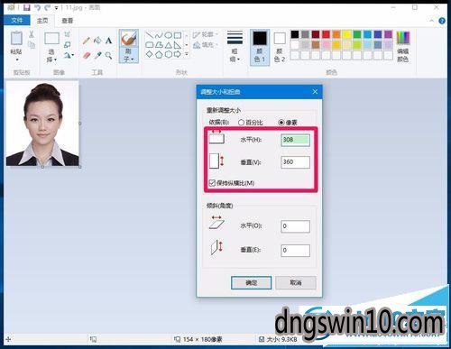Select the Curve shape in shapes gallery
451x349 pixels.
(x=159, y=35)
